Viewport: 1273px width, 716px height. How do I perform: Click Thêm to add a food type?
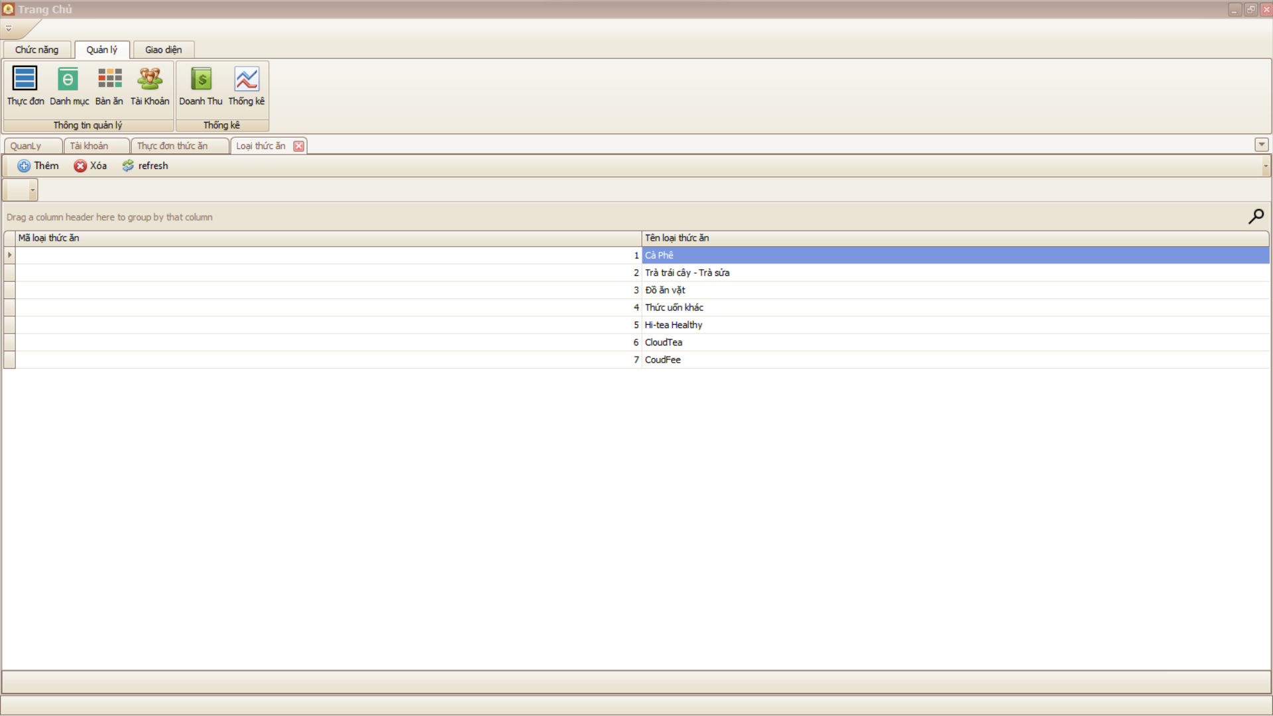(x=38, y=166)
